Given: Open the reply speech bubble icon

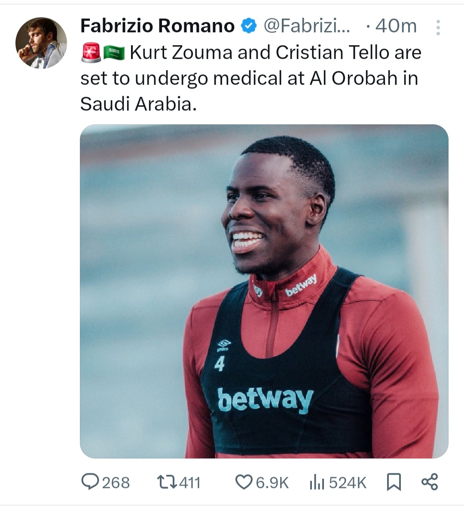Looking at the screenshot, I should point(90,482).
